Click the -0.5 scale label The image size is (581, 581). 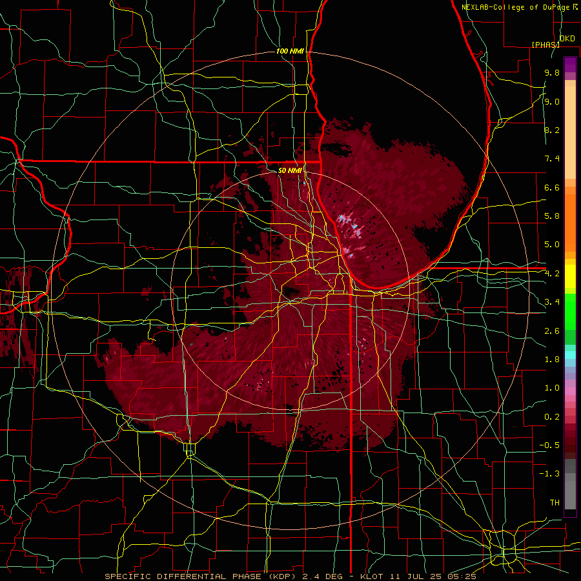(x=549, y=445)
